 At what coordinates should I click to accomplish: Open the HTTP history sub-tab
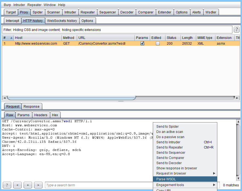click(33, 21)
